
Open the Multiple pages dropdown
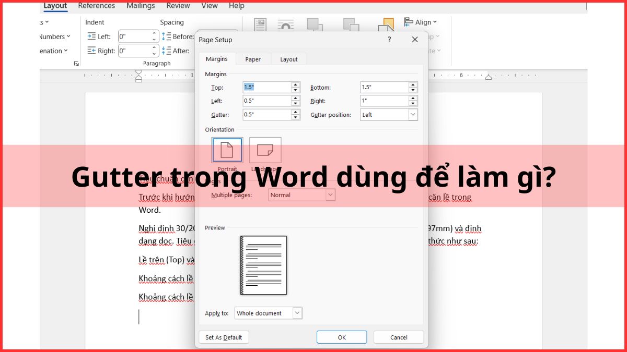(x=330, y=195)
